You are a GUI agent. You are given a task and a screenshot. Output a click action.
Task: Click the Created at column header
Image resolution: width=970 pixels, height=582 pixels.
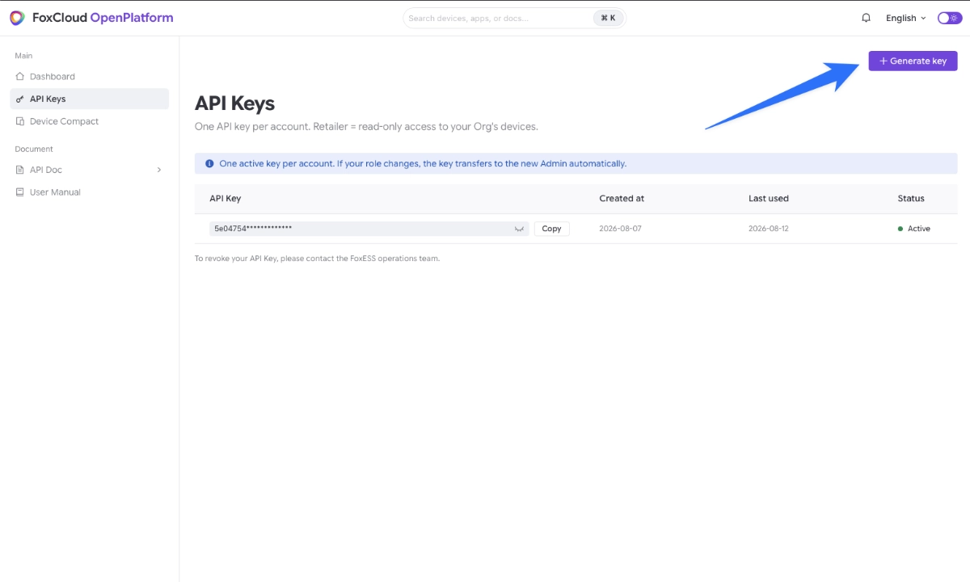tap(622, 198)
